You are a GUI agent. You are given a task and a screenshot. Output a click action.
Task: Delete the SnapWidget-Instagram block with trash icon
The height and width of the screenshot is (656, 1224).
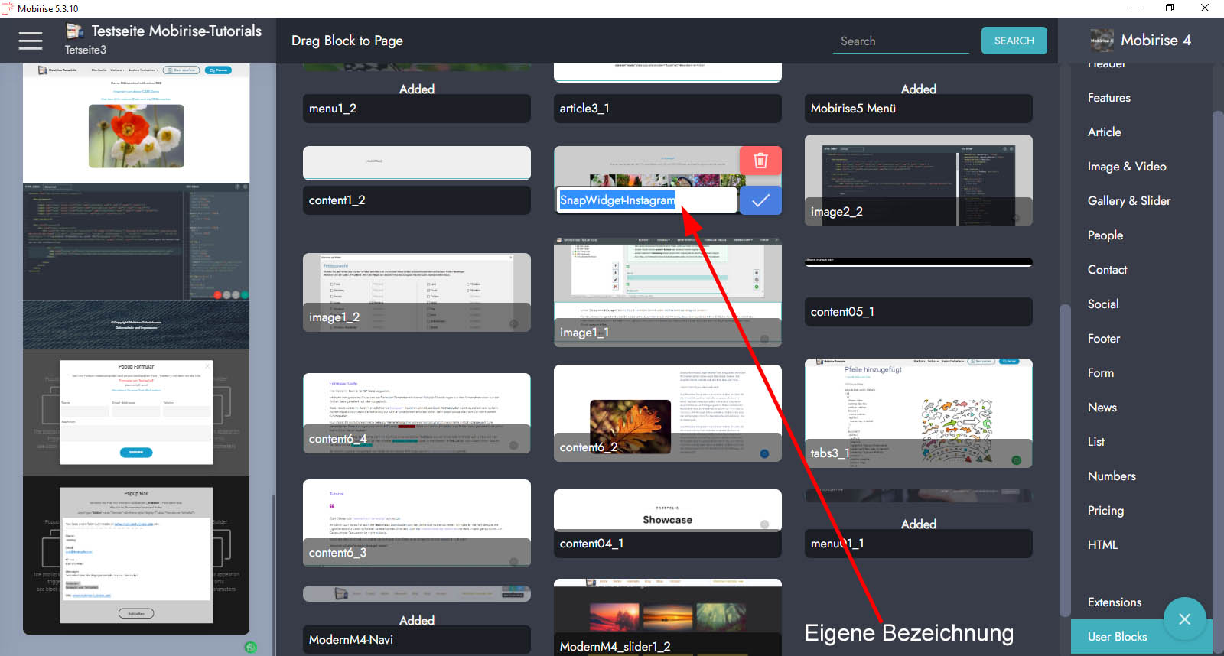coord(760,160)
